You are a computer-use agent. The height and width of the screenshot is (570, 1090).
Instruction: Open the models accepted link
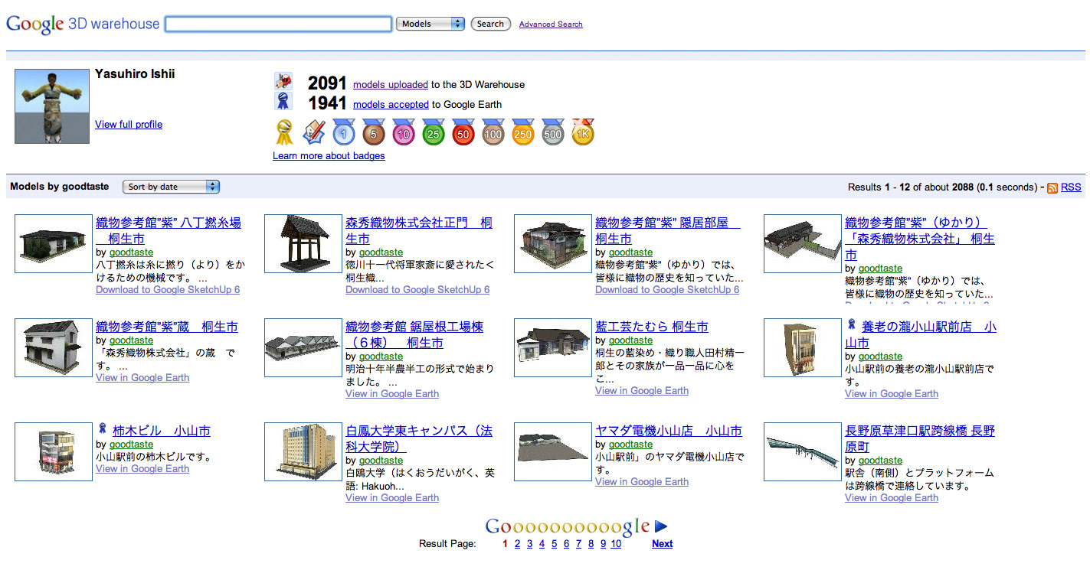click(391, 104)
